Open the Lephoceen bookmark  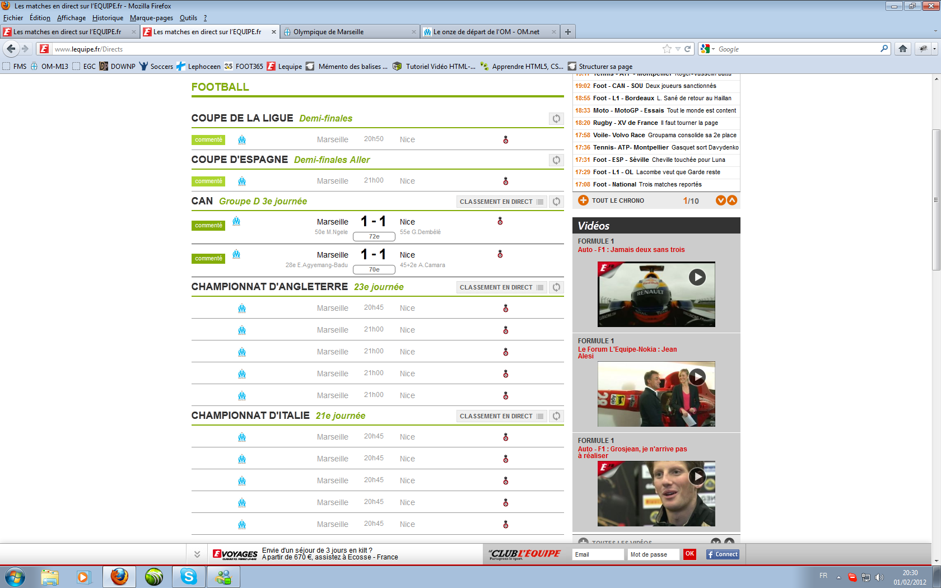(x=199, y=66)
